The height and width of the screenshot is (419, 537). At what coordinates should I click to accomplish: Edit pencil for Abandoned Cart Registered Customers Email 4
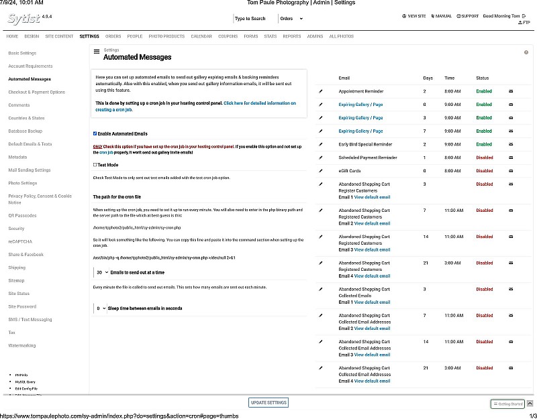pyautogui.click(x=321, y=263)
